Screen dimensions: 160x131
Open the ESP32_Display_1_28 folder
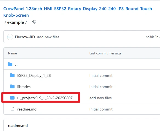pyautogui.click(x=34, y=75)
